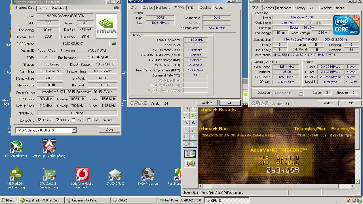Click the Core Speed value 4625.1 MHz

coord(286,67)
